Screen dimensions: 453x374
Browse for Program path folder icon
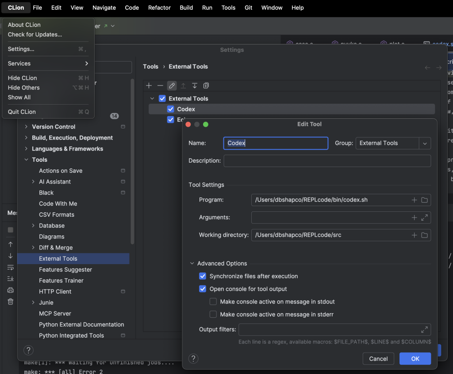(425, 200)
